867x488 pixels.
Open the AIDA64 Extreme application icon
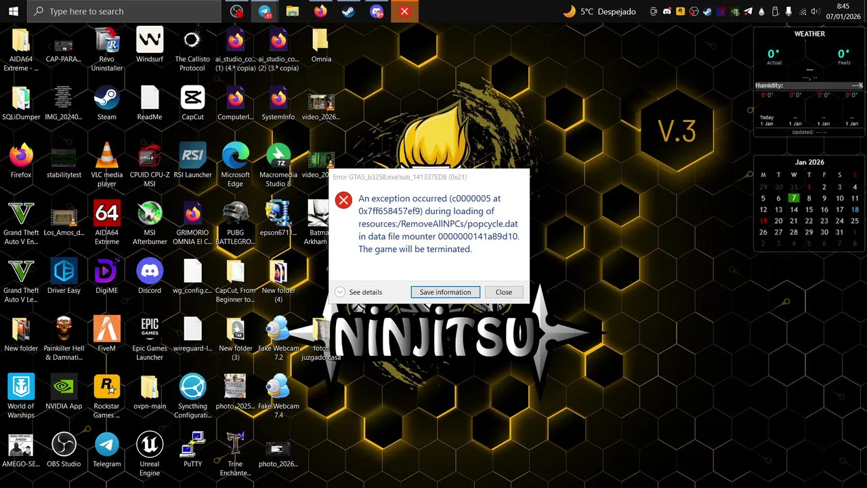(x=107, y=223)
